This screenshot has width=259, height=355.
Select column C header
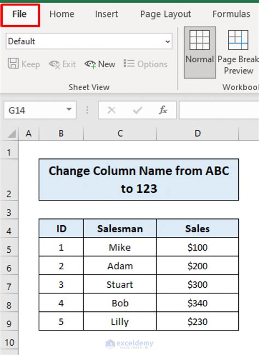tap(120, 134)
